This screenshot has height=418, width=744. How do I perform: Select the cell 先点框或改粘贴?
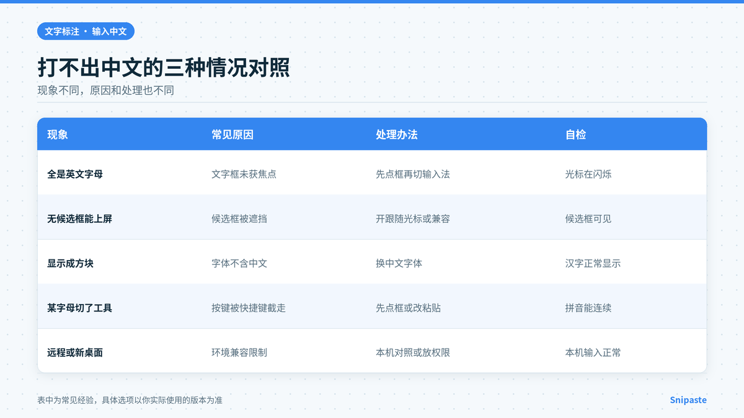coord(408,308)
